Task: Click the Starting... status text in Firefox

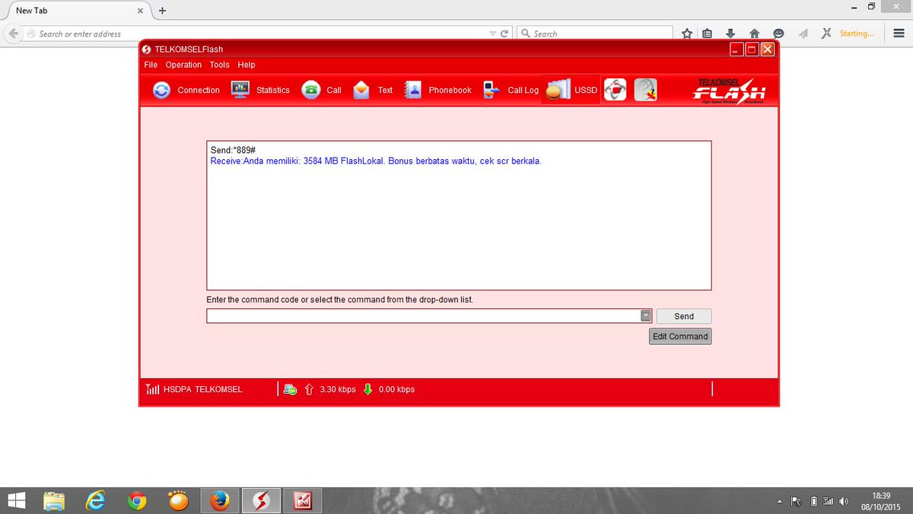Action: [x=856, y=34]
